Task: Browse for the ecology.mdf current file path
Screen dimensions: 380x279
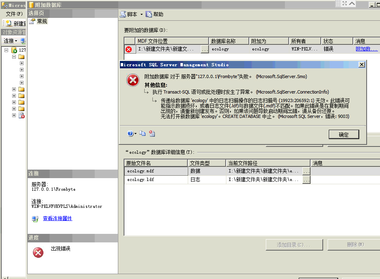Action: click(x=306, y=171)
